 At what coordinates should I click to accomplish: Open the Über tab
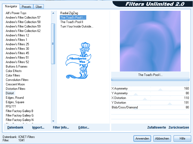pos(39,7)
